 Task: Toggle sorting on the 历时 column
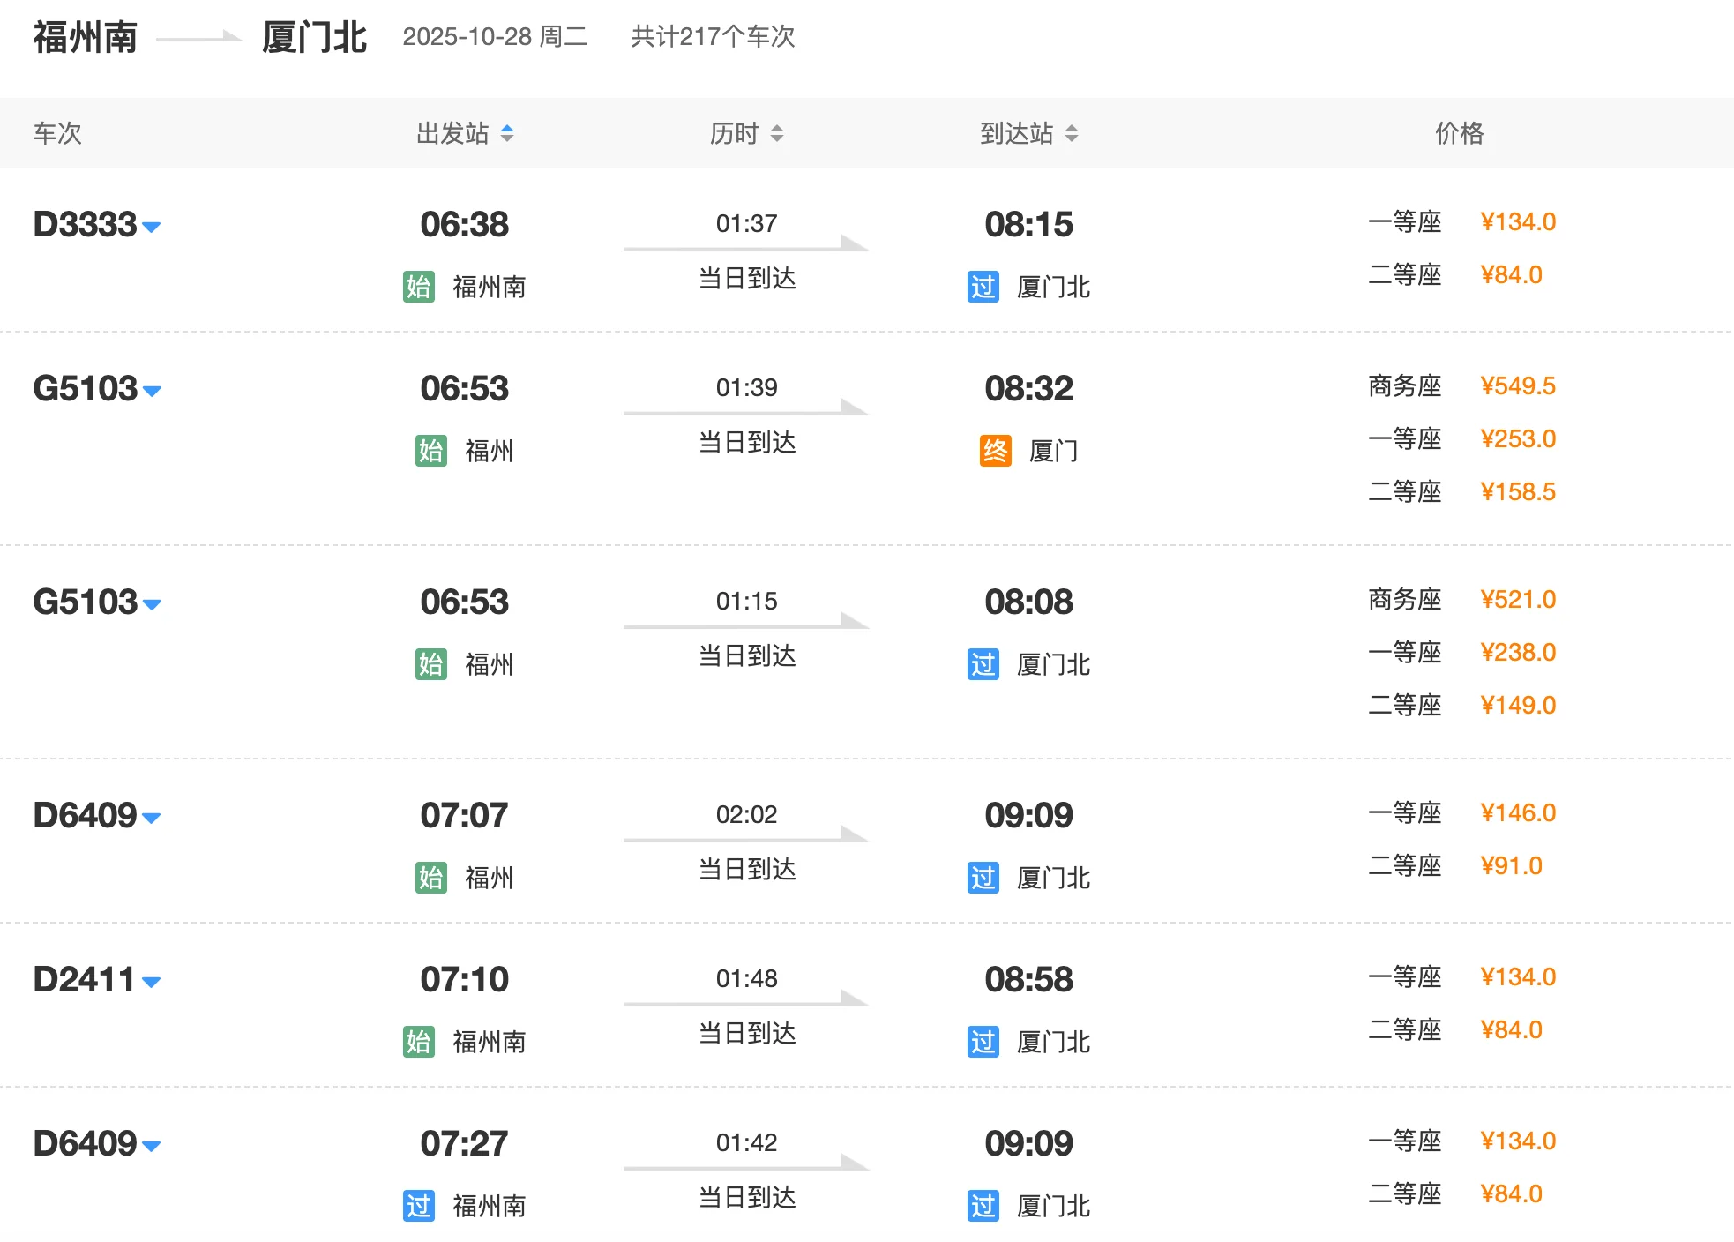point(776,133)
